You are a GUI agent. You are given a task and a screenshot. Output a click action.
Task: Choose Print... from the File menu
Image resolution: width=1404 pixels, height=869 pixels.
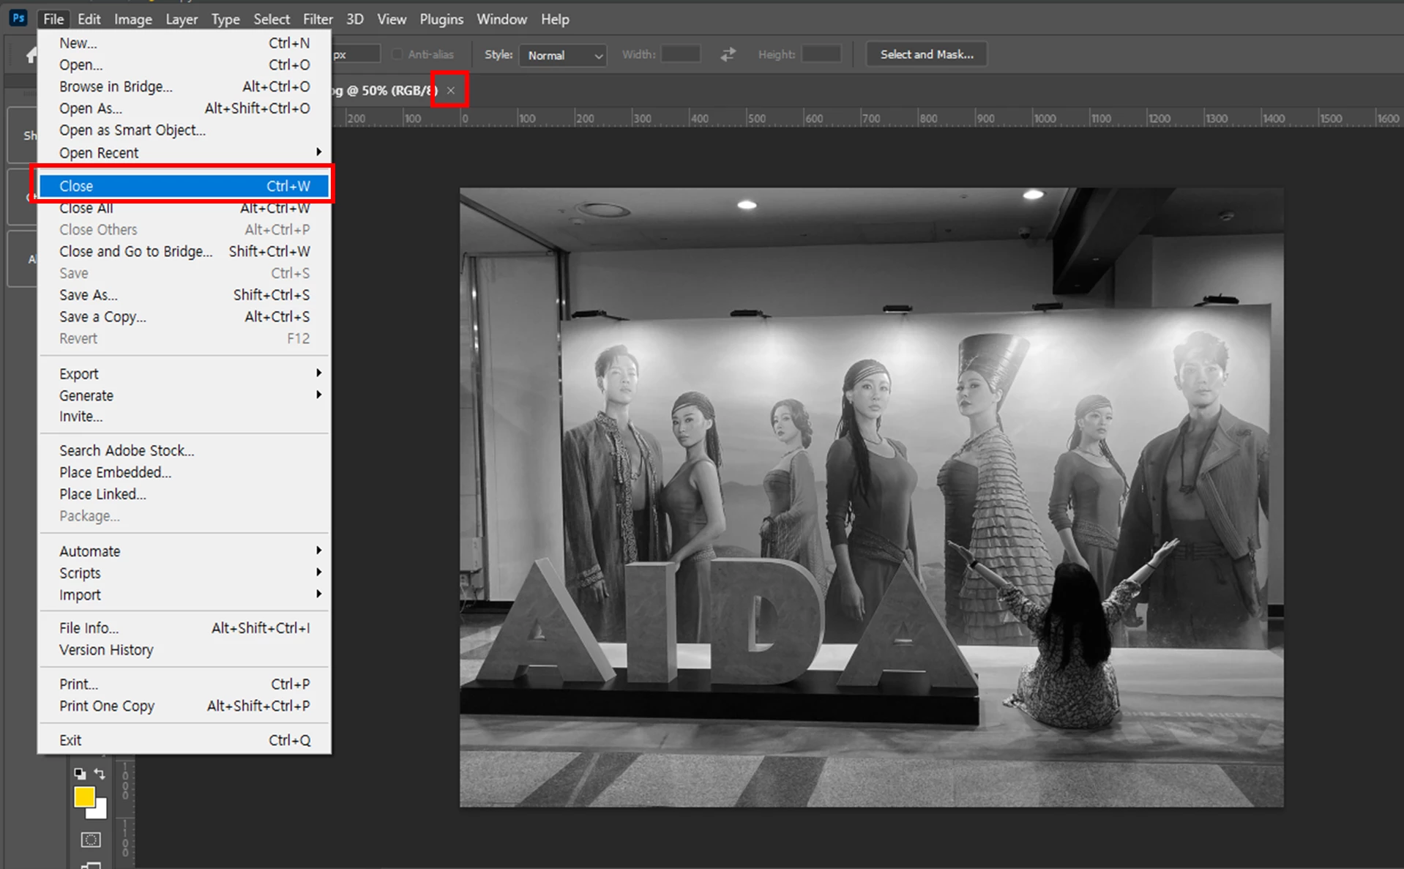184,684
